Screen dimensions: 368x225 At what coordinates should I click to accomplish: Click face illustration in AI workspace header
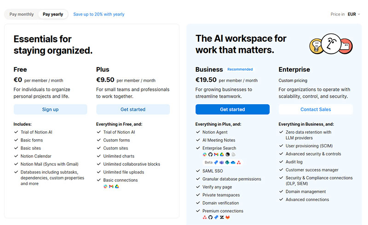[x=331, y=44]
